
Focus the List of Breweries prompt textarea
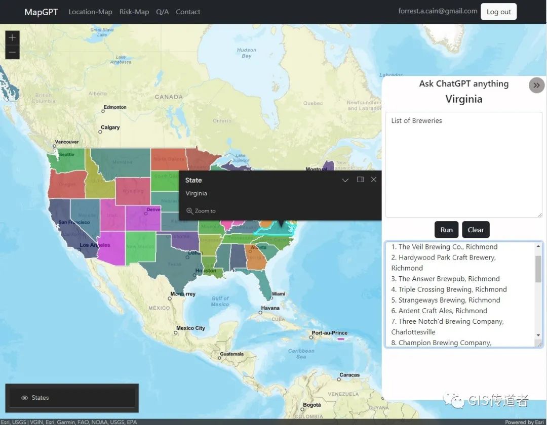pos(463,164)
